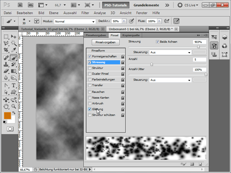Select the Hand tool

(x=6, y=106)
